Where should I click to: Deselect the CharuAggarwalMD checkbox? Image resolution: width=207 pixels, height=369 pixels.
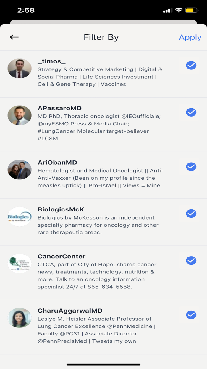click(191, 315)
